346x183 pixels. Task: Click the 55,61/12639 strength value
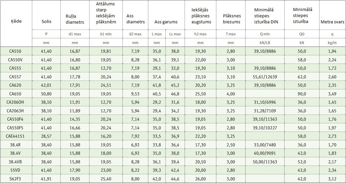pyautogui.click(x=265, y=77)
